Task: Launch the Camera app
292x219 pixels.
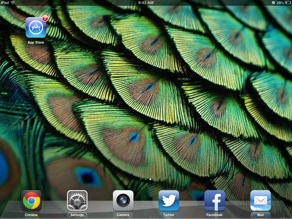Action: click(123, 201)
